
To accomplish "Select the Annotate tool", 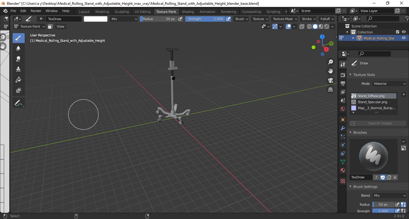I will (18, 103).
